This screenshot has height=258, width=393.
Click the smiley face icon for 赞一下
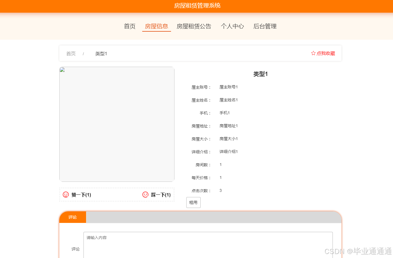coord(66,195)
